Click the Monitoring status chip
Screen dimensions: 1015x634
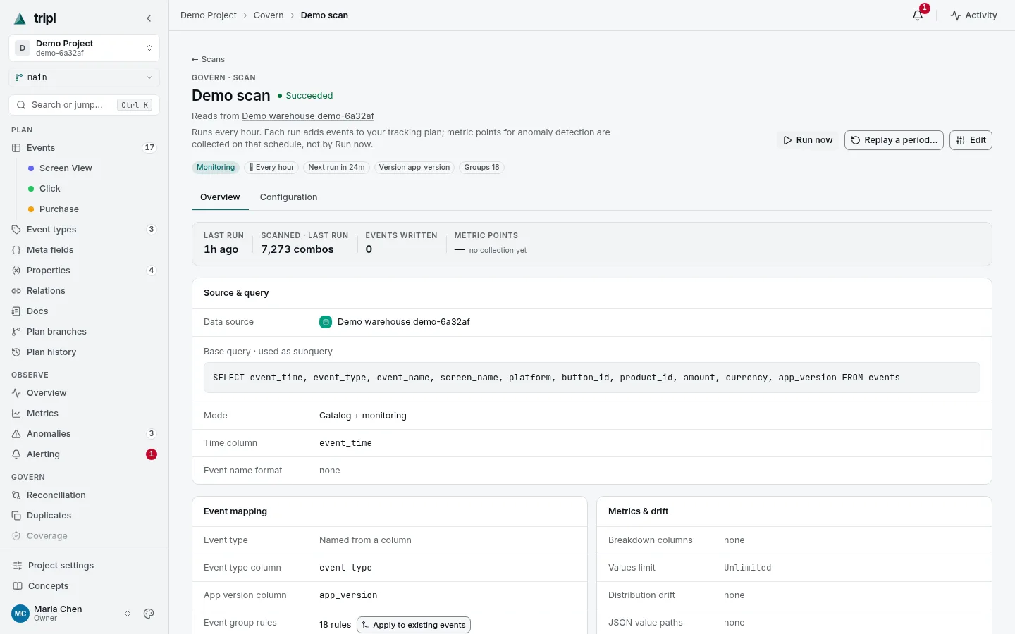215,168
